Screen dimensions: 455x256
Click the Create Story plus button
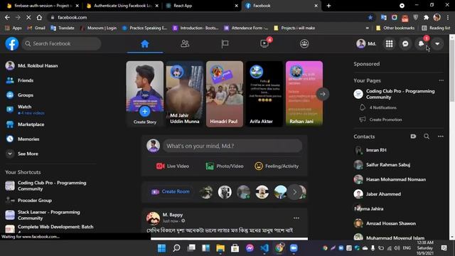tap(145, 111)
